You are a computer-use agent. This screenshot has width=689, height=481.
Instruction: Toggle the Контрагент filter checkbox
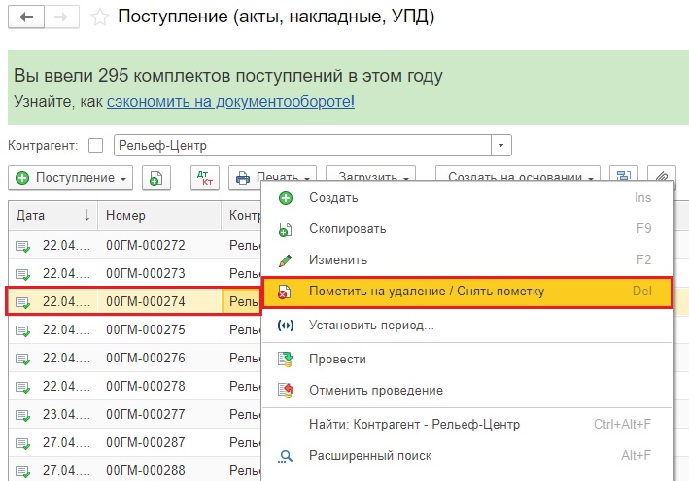[95, 146]
